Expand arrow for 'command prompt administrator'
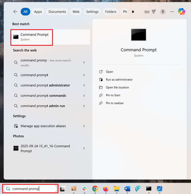191x194 pixels. 84,85
